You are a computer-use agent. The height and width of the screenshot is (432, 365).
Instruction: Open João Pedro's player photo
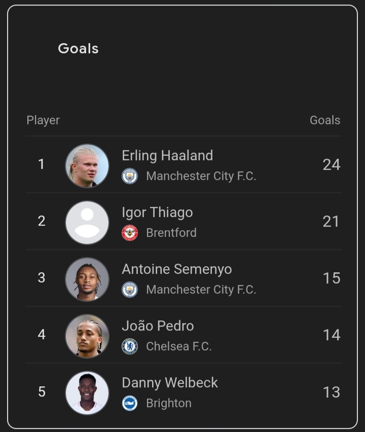coord(87,336)
